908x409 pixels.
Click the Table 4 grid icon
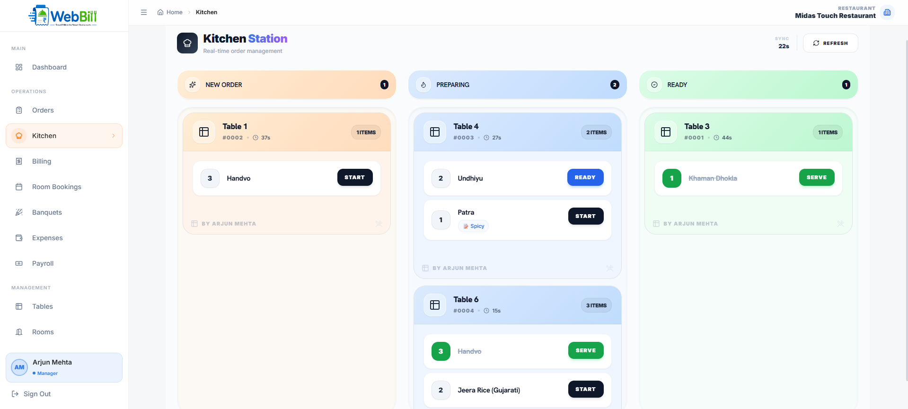[x=435, y=132]
